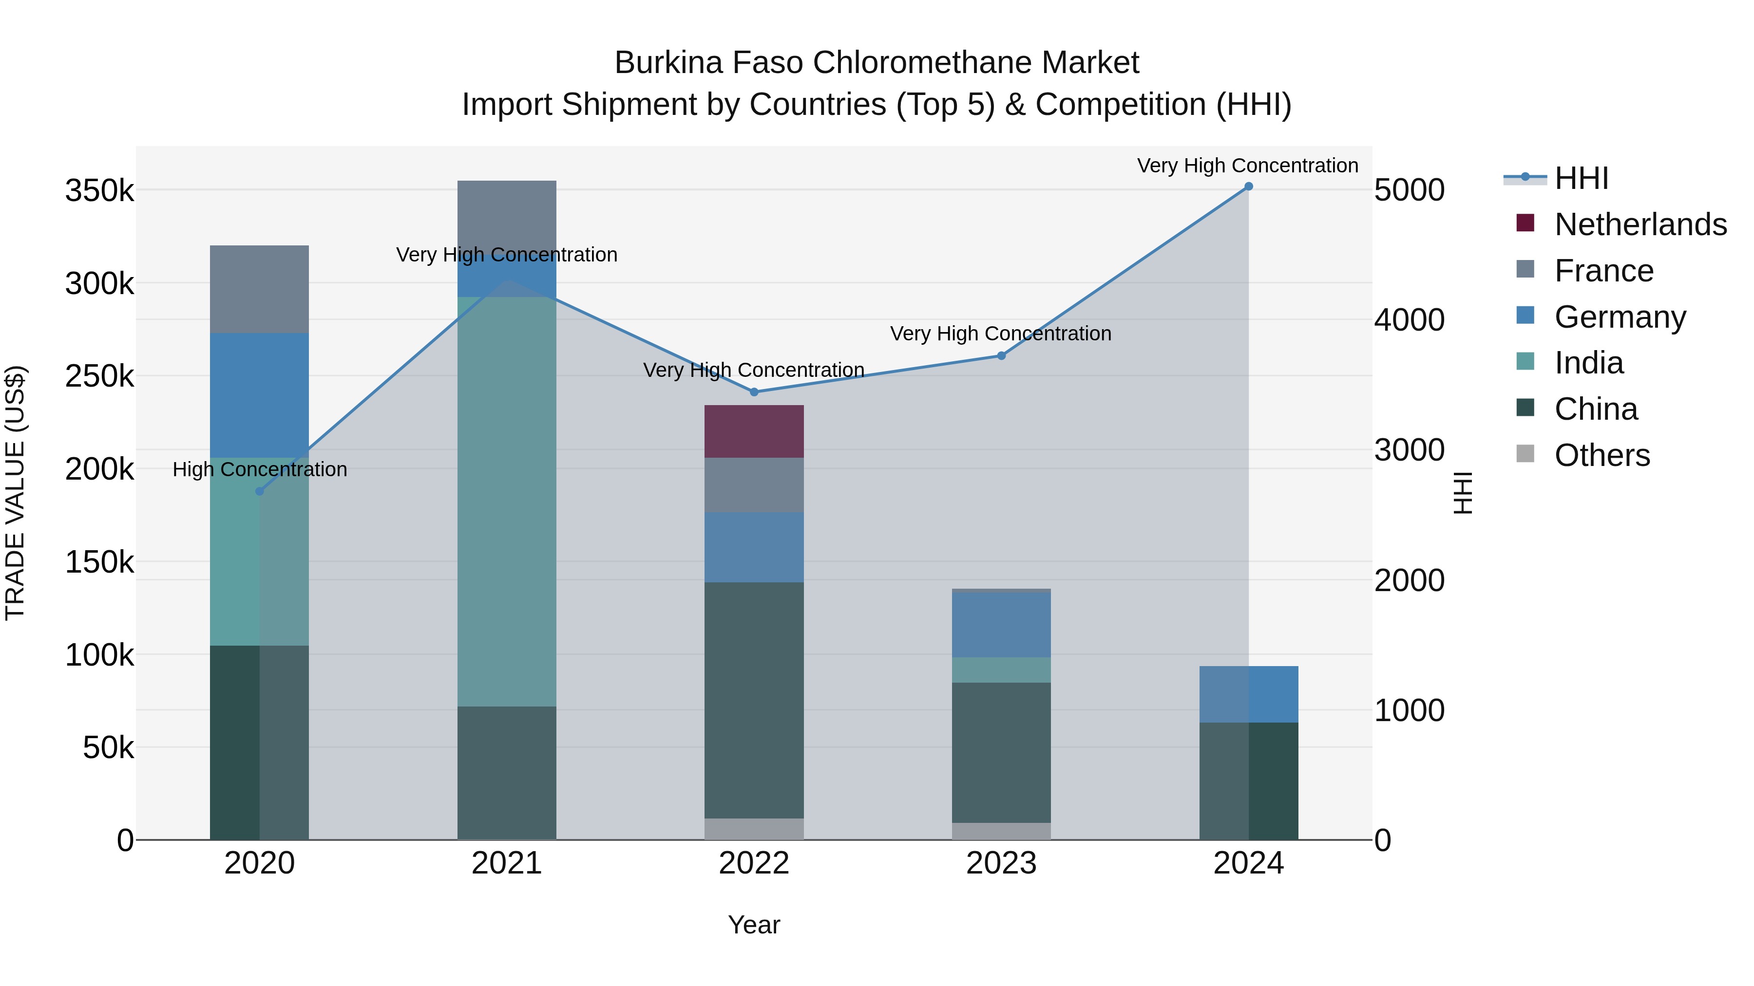
Task: Click the India teal legend swatch
Action: click(1525, 361)
